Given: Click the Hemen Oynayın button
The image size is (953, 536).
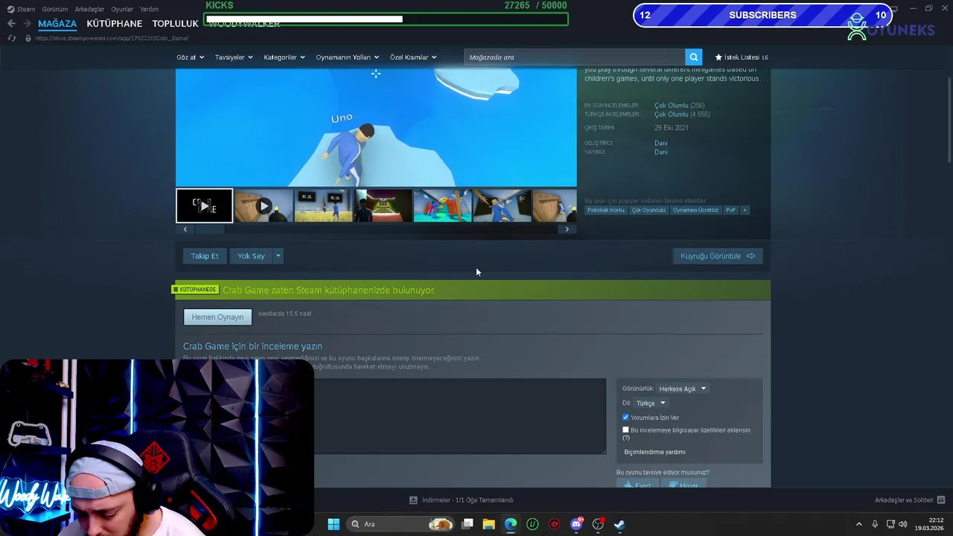Looking at the screenshot, I should point(217,317).
